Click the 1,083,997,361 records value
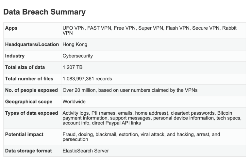 (87, 79)
